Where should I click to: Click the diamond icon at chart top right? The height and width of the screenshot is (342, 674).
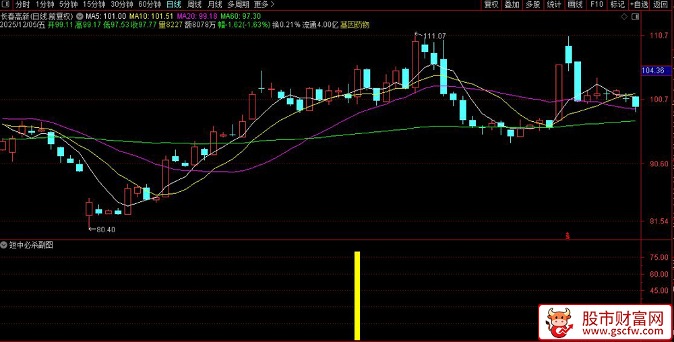[x=623, y=17]
